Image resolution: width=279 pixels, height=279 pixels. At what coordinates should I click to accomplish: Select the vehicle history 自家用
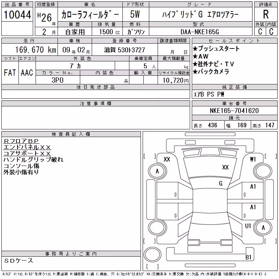[x=75, y=32]
